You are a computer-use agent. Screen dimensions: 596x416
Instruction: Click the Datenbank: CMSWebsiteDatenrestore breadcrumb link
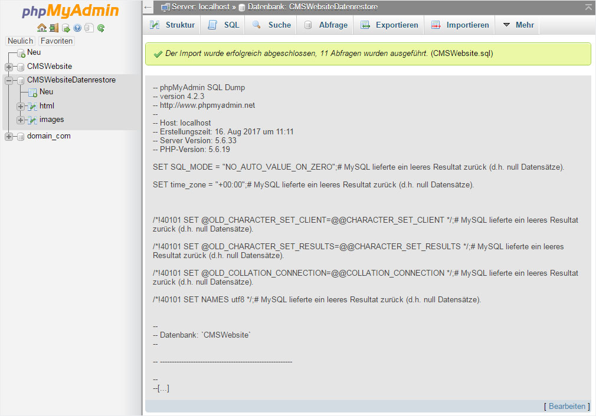coord(312,7)
